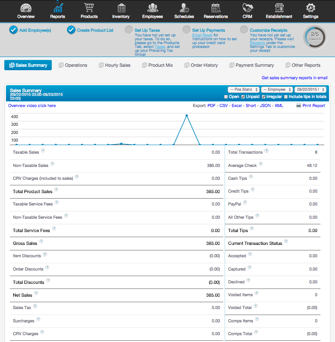This screenshot has height=342, width=335.
Task: Click the Email Revel link
Action: pos(202,35)
